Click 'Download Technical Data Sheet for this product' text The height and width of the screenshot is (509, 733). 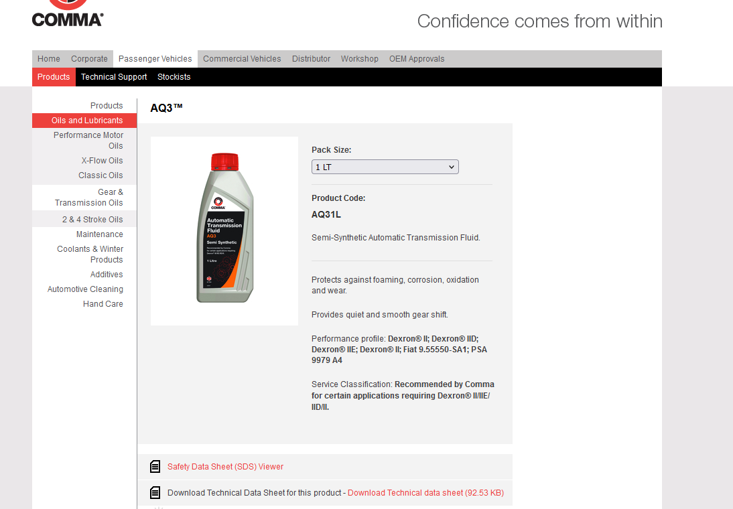[x=255, y=493]
